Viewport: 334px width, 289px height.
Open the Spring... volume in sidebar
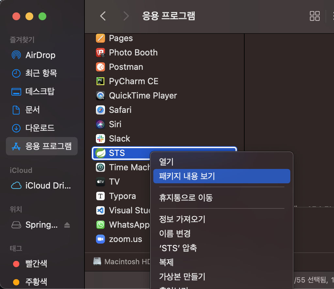pyautogui.click(x=41, y=225)
